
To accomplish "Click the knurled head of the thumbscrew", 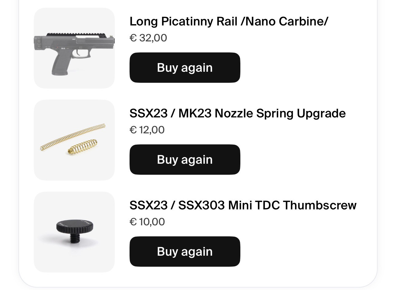I will pos(75,227).
